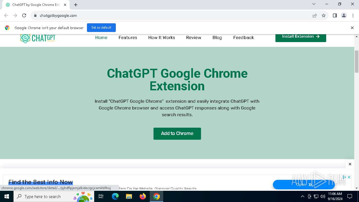Close the ChatGPT by Google Chrome tab

(65, 5)
